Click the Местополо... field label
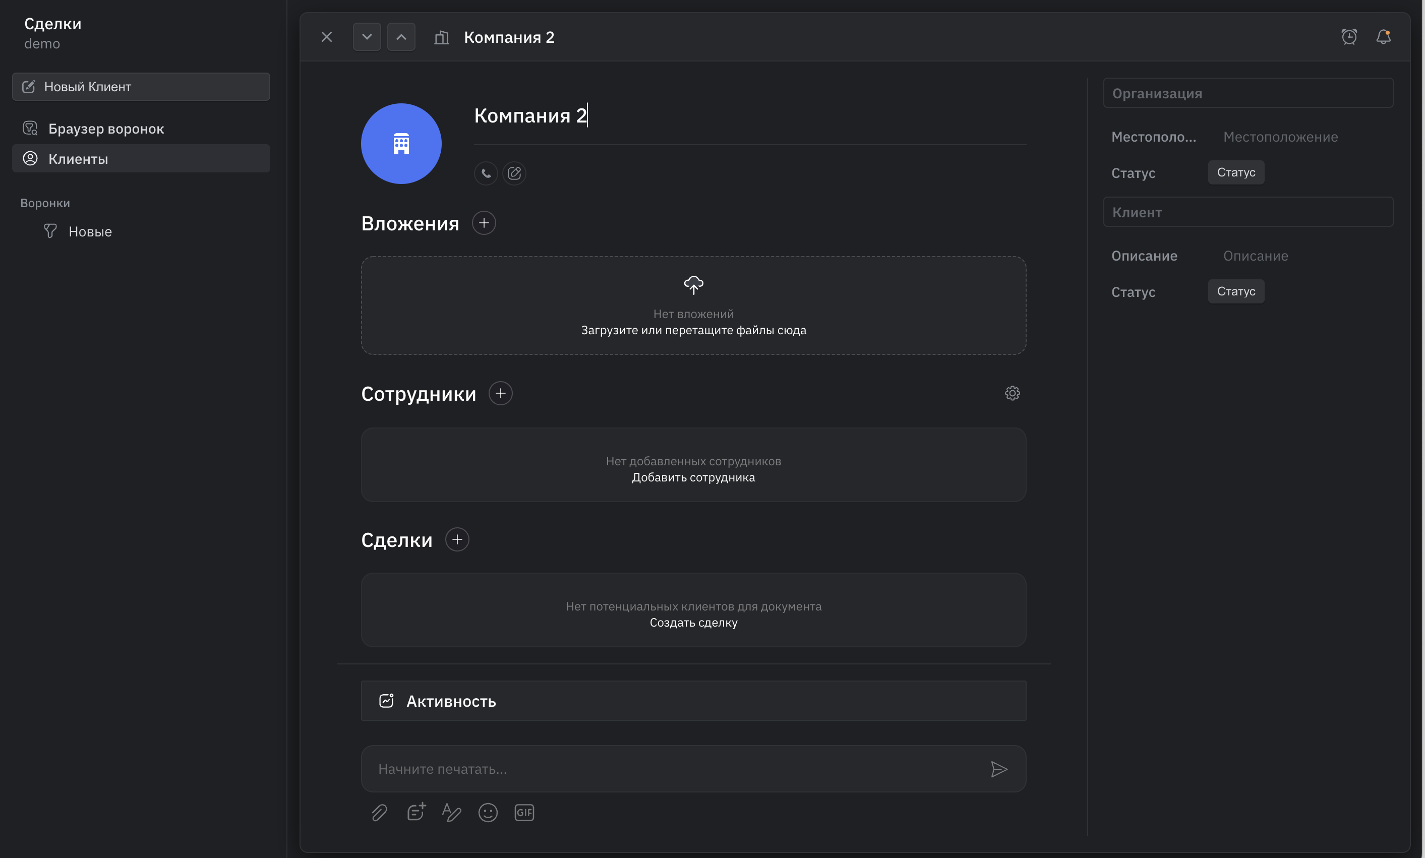The height and width of the screenshot is (858, 1425). point(1153,137)
